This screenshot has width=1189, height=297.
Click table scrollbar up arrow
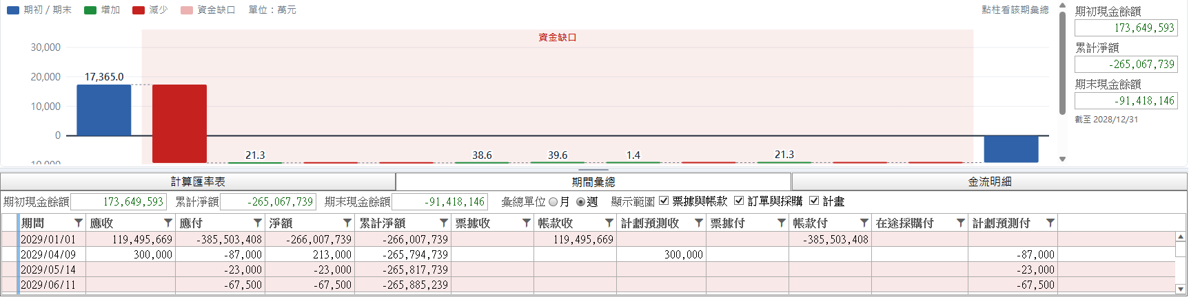tap(1181, 236)
